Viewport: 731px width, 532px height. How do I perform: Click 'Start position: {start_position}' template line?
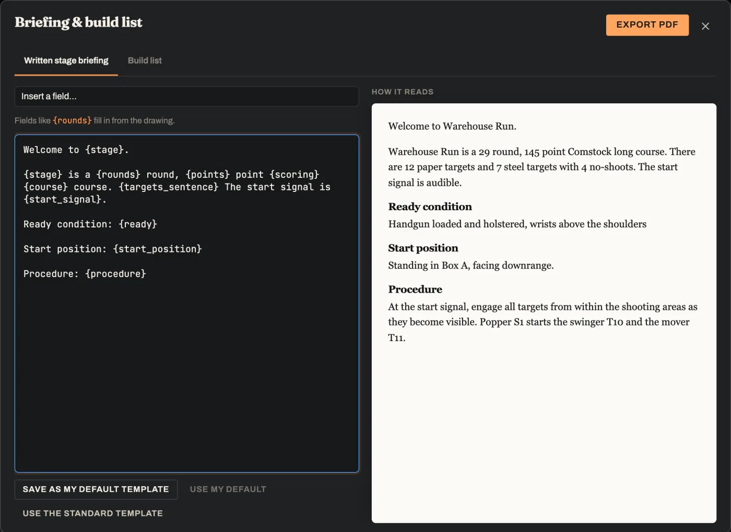coord(113,249)
